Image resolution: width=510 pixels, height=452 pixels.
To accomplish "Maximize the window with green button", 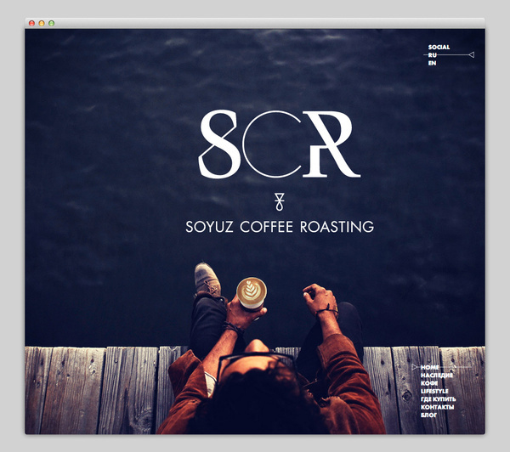I will point(51,23).
